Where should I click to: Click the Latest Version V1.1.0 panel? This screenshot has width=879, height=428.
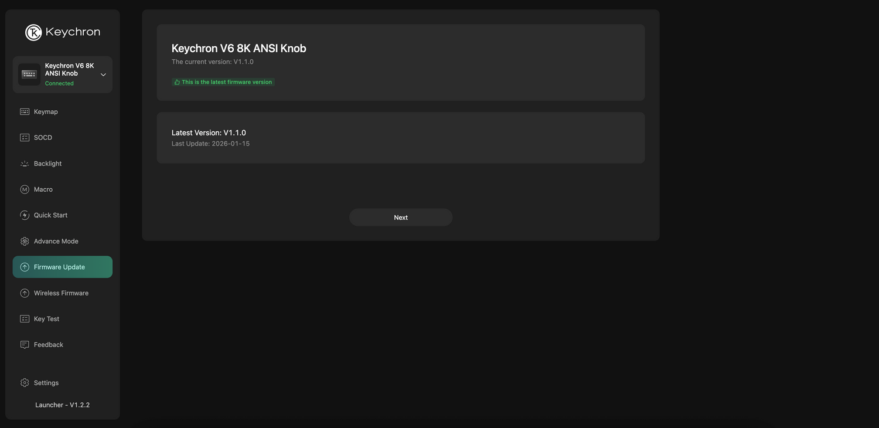point(400,138)
